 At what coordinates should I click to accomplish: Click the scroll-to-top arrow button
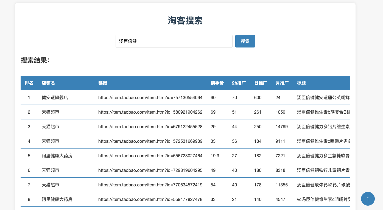368,199
